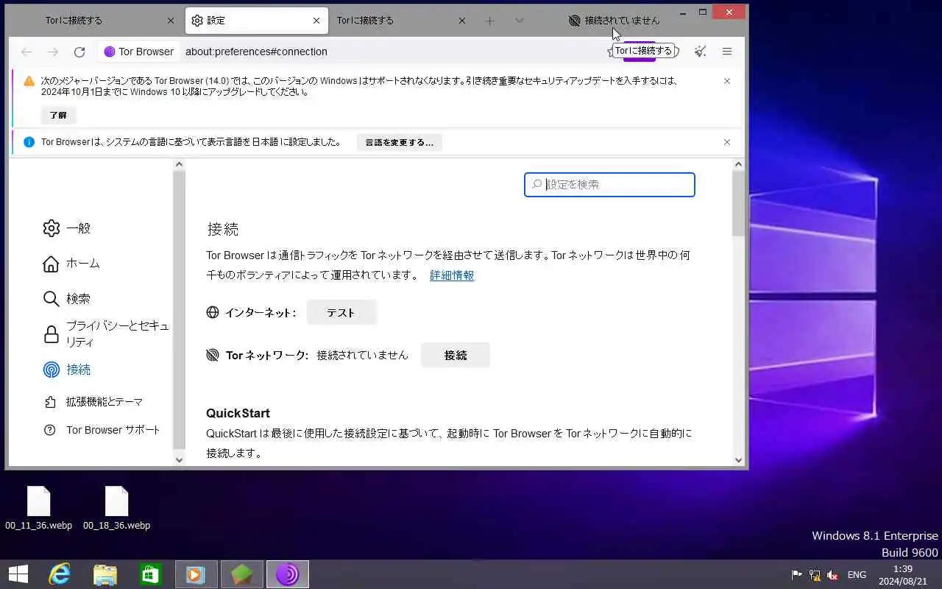Viewport: 942px width, 589px height.
Task: Launch Internet Explorer from the taskbar
Action: click(60, 574)
